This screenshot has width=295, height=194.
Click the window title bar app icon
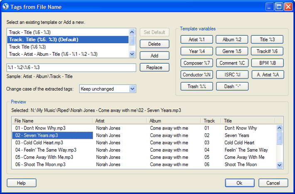pyautogui.click(x=6, y=7)
